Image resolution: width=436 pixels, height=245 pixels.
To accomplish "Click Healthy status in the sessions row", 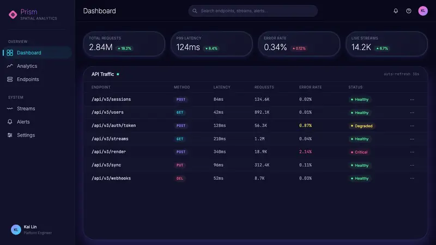I will [360, 100].
